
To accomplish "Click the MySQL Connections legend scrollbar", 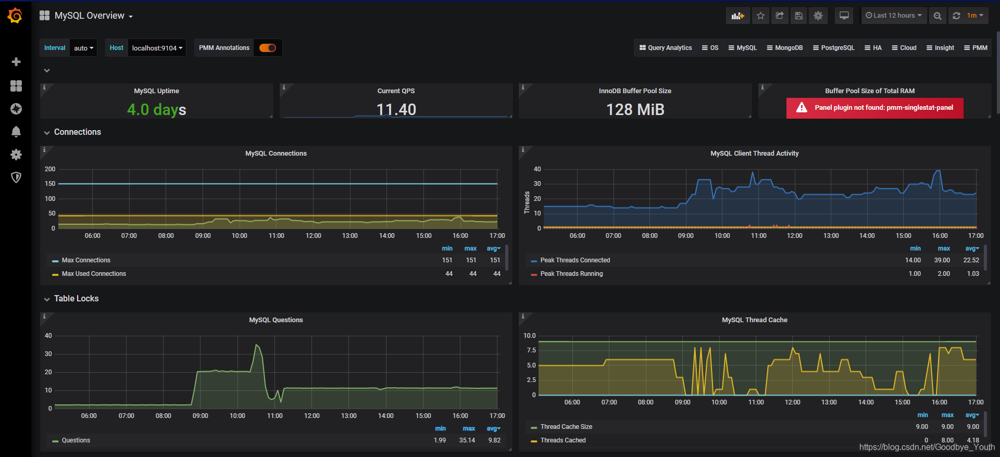I will 507,258.
